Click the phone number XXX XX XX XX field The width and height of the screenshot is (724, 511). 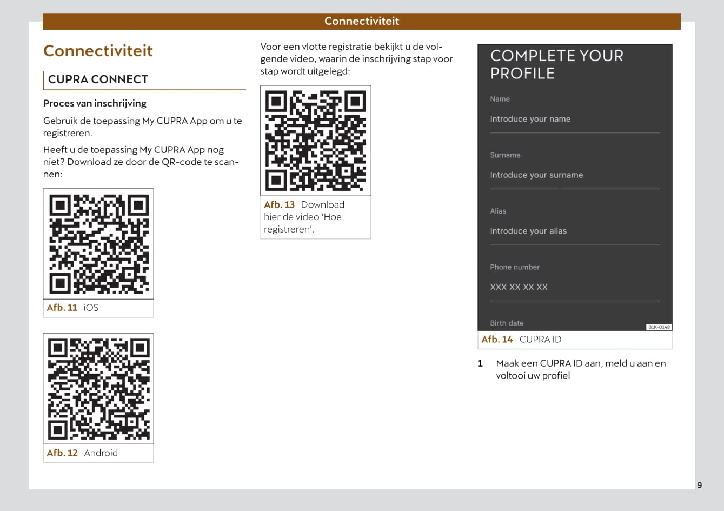(x=519, y=287)
